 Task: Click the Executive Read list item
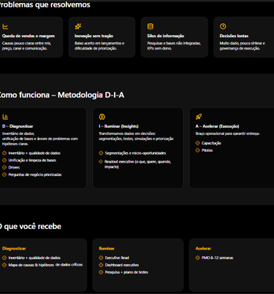(x=114, y=258)
